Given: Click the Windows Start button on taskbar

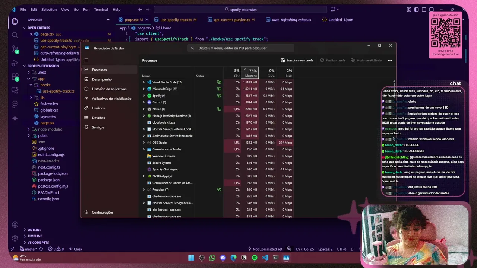Looking at the screenshot, I should (x=191, y=258).
